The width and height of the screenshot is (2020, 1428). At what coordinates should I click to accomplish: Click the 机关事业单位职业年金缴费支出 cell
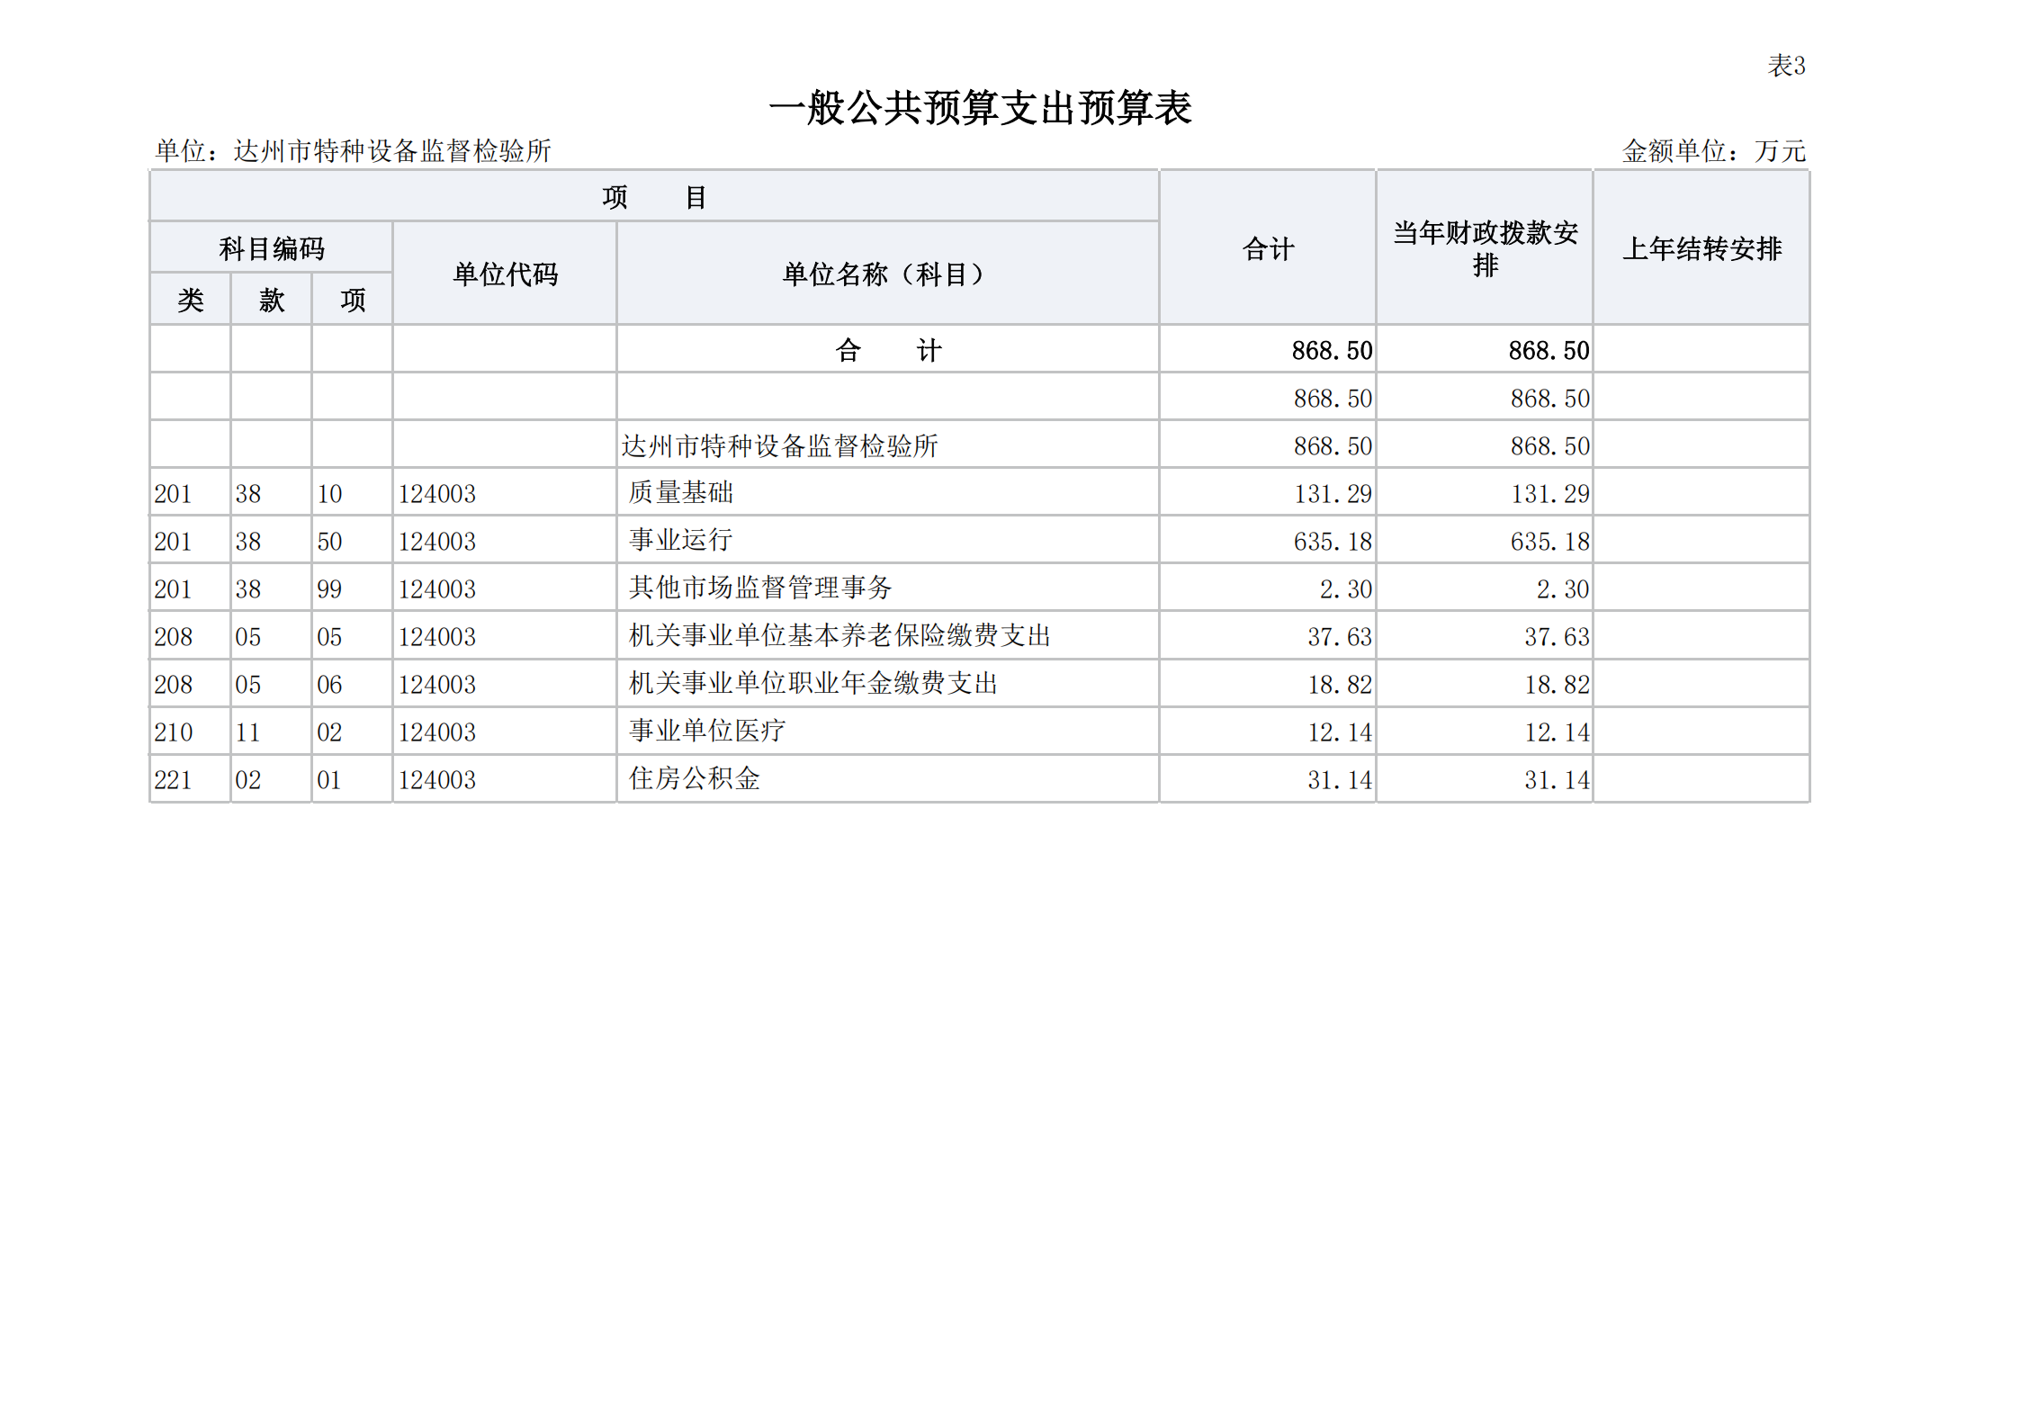813,683
